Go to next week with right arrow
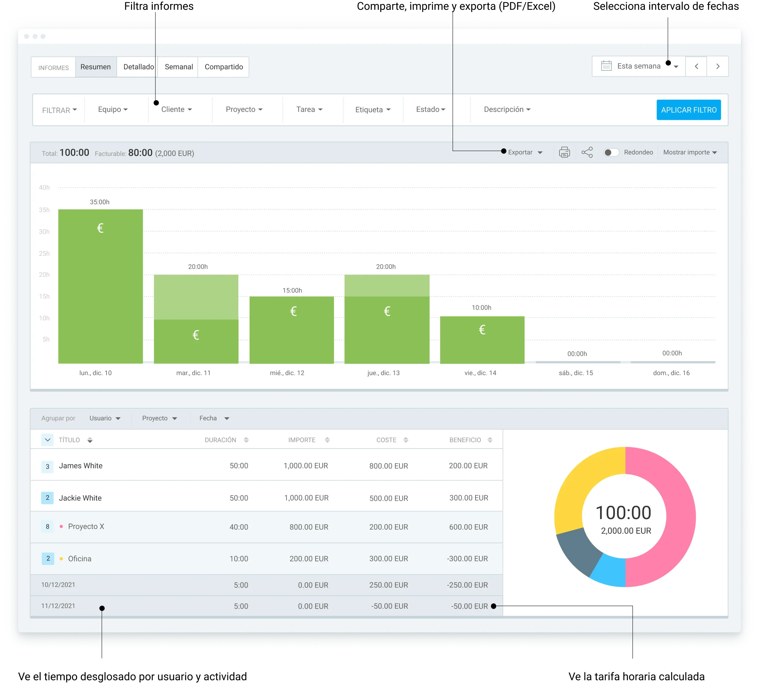 tap(718, 66)
